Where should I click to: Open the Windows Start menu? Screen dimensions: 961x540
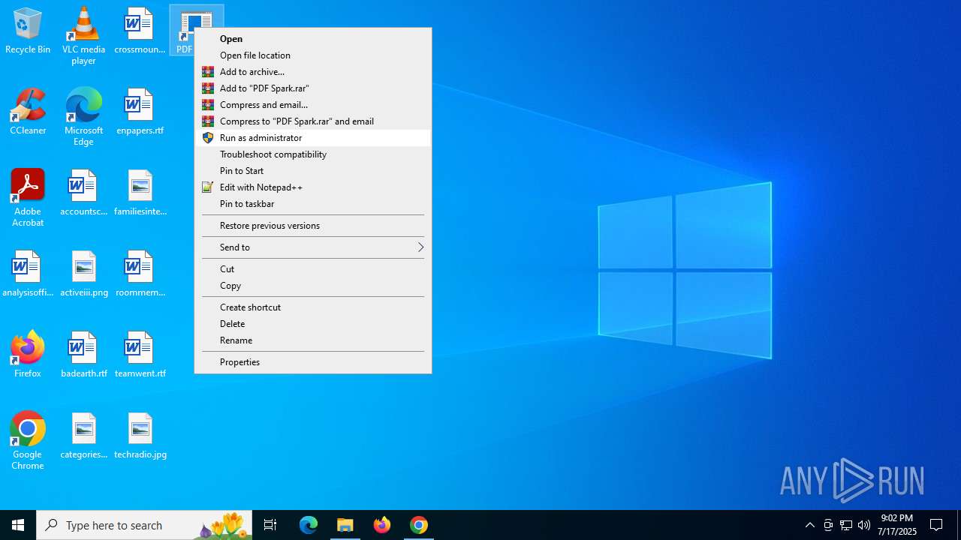[18, 525]
